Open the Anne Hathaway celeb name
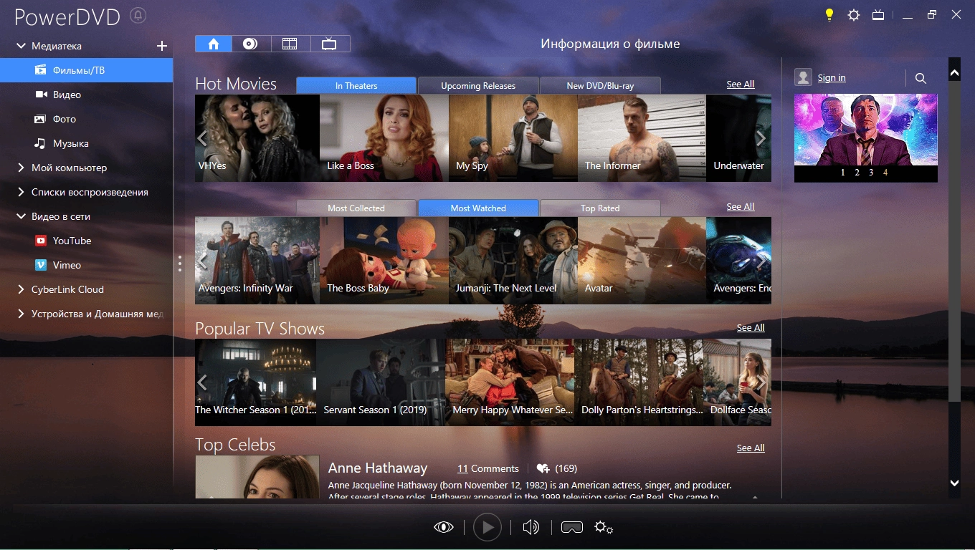This screenshot has height=550, width=975. click(378, 468)
